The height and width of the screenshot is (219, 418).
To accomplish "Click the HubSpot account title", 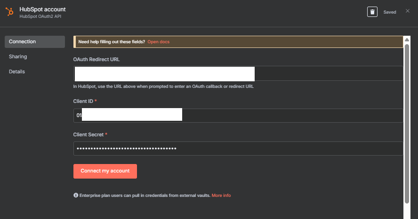I will [x=42, y=9].
